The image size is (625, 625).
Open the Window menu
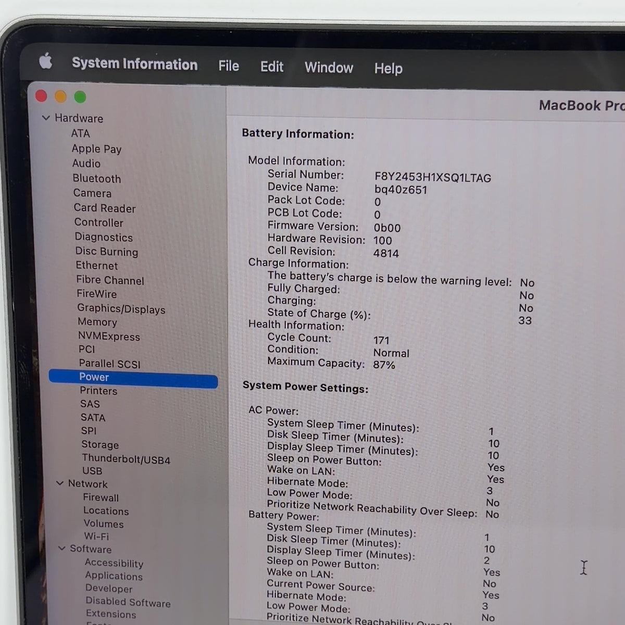329,68
